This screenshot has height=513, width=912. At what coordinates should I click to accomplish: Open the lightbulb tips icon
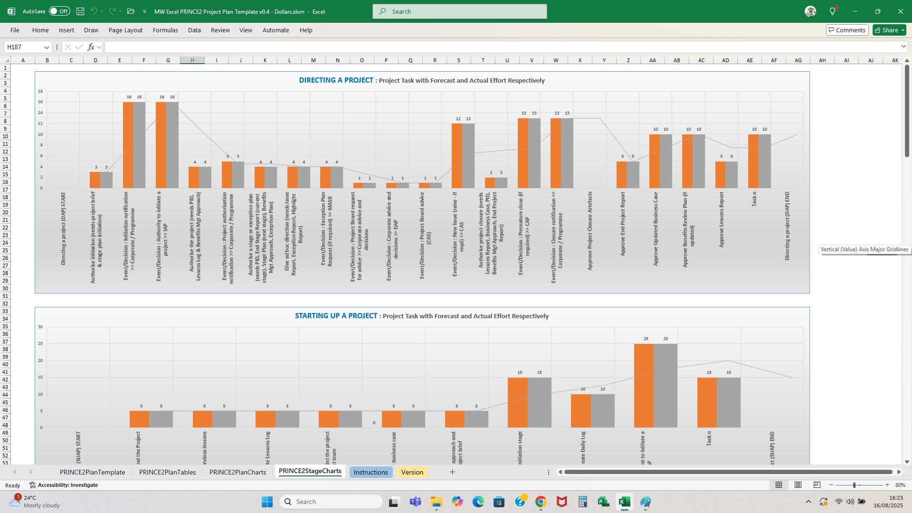(832, 11)
